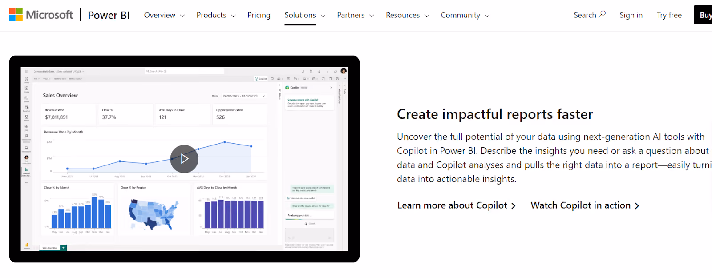Click the black Buy button
Image resolution: width=712 pixels, height=278 pixels.
tap(704, 15)
